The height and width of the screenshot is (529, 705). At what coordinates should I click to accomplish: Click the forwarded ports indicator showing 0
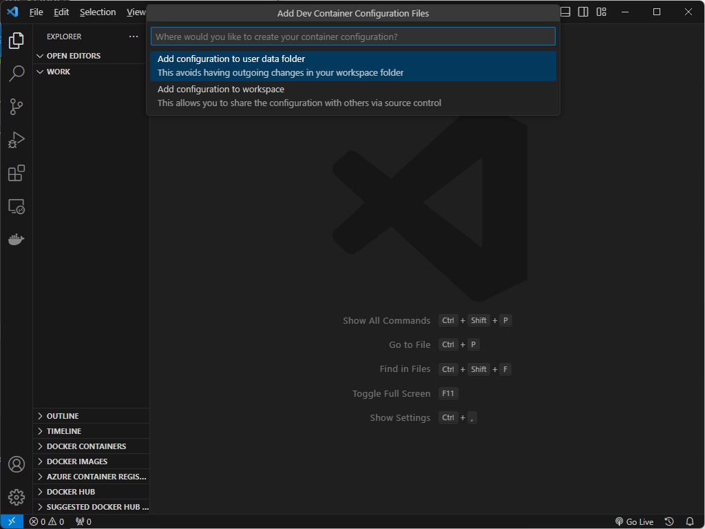point(83,521)
